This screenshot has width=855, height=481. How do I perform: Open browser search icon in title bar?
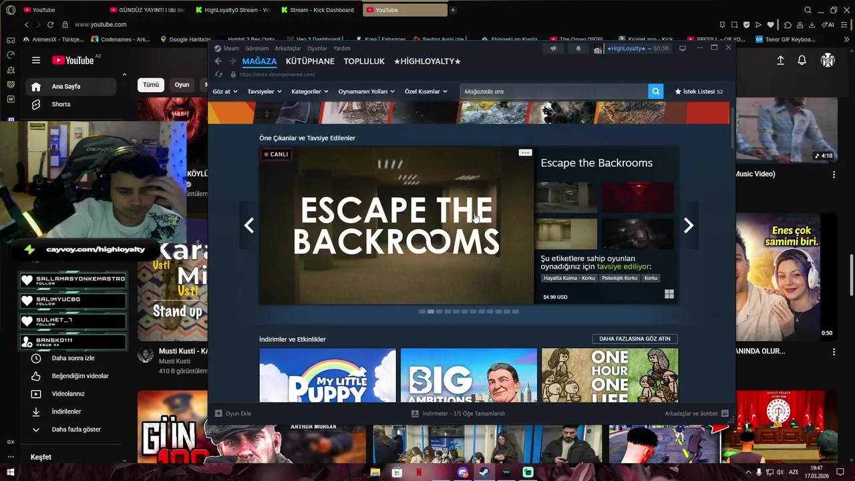[808, 10]
